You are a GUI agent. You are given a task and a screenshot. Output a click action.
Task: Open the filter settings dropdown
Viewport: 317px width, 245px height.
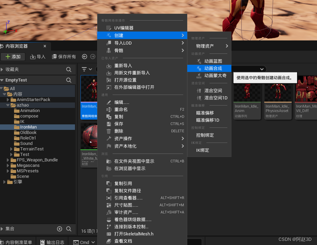(x=87, y=69)
